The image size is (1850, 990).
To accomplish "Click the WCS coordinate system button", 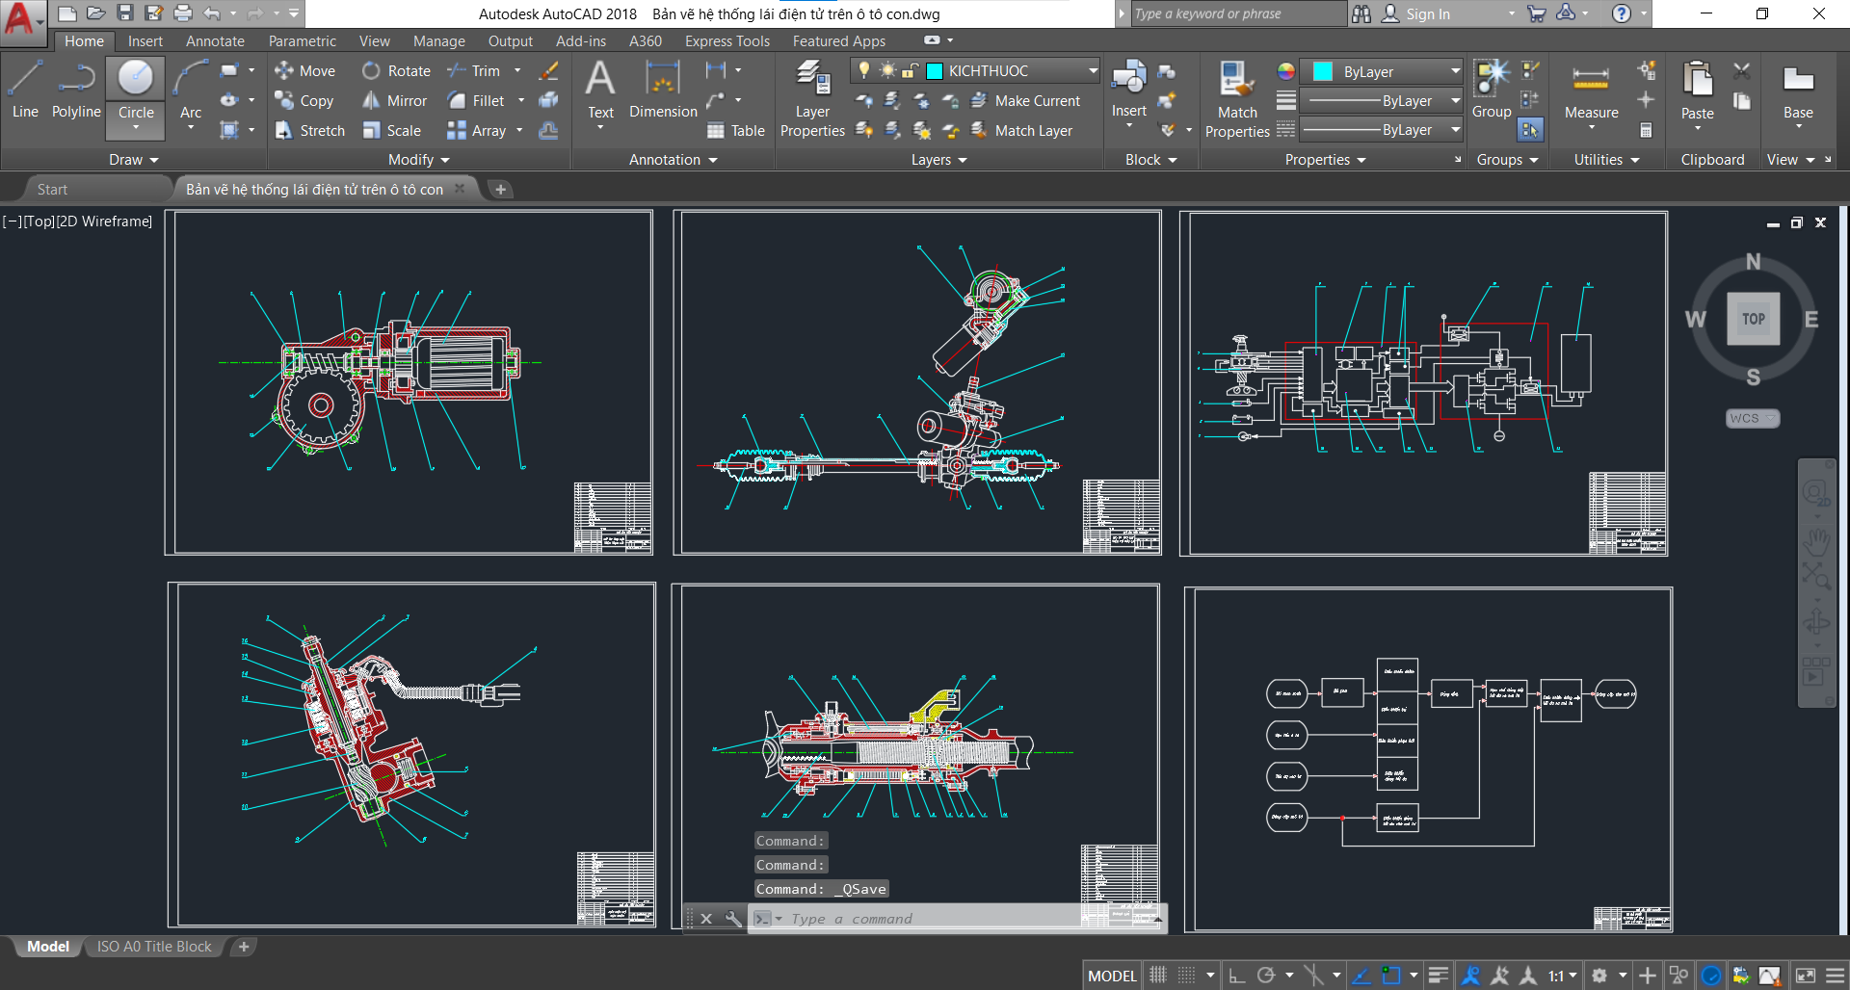I will pyautogui.click(x=1752, y=418).
